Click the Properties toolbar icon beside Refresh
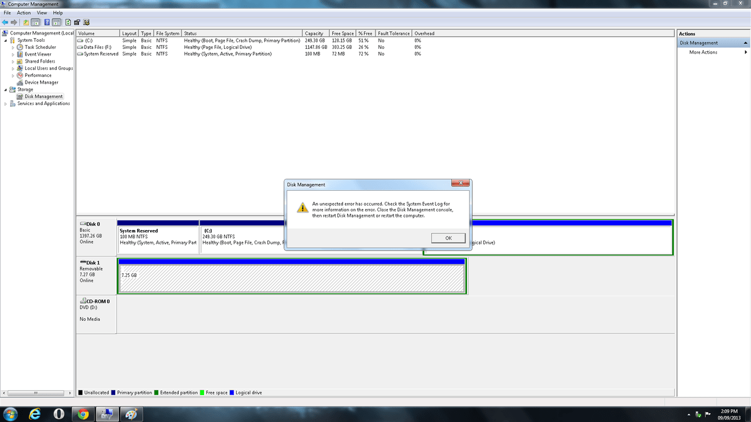Screen dimensions: 751x422 (76, 23)
